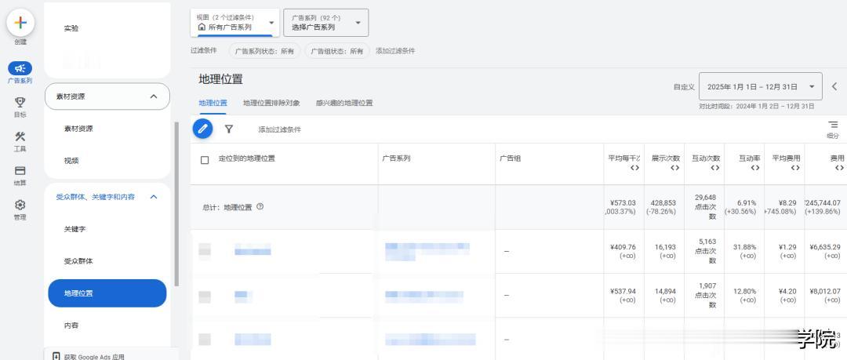Sort by 定位到的地理位置 column header
The height and width of the screenshot is (360, 847).
pyautogui.click(x=246, y=158)
